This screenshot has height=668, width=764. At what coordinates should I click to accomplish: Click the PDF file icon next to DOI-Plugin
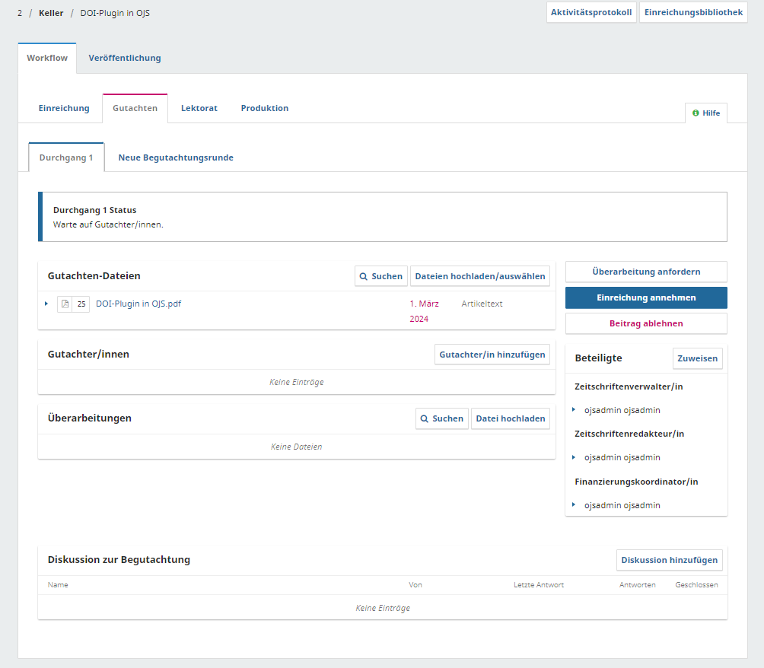click(x=65, y=304)
